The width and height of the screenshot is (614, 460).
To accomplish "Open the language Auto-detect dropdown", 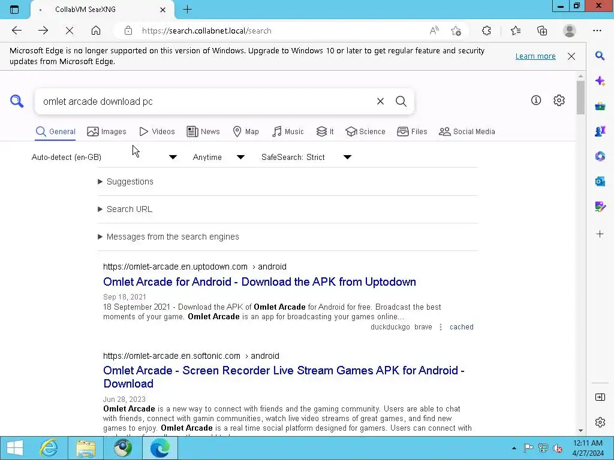I will pyautogui.click(x=104, y=157).
